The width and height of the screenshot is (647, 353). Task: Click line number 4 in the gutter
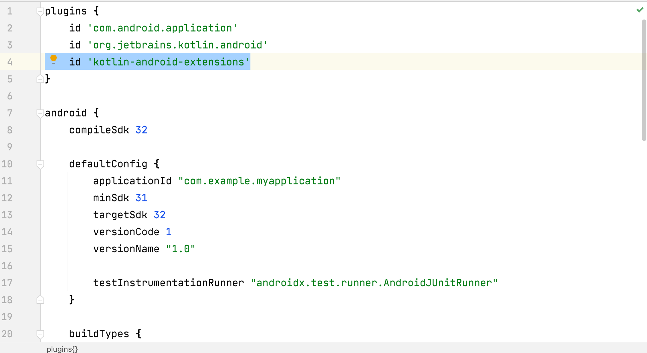tap(10, 62)
